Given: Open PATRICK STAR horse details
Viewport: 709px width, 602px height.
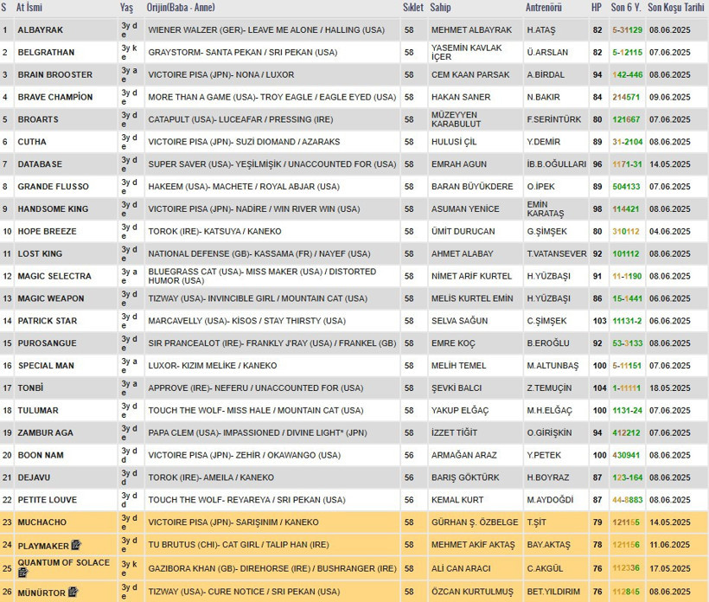Looking at the screenshot, I should (47, 321).
